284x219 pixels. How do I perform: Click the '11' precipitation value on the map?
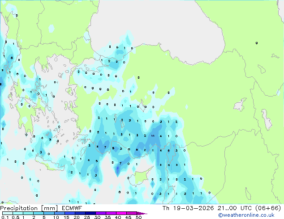pyautogui.click(x=153, y=136)
